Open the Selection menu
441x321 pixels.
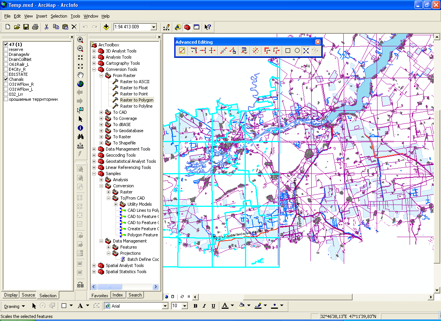(x=59, y=16)
